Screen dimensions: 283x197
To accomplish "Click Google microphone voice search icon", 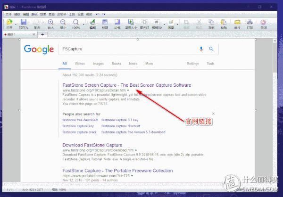I will click(201, 49).
